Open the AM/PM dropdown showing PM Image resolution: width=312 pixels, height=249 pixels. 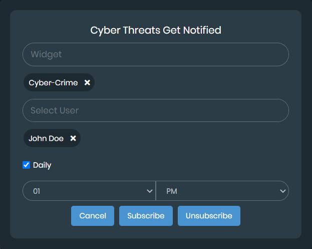pos(222,191)
